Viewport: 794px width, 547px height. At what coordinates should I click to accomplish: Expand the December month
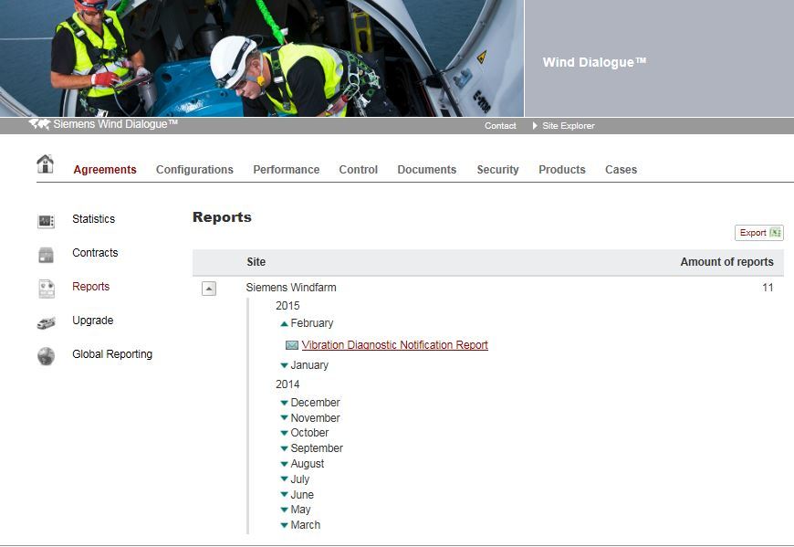(284, 403)
